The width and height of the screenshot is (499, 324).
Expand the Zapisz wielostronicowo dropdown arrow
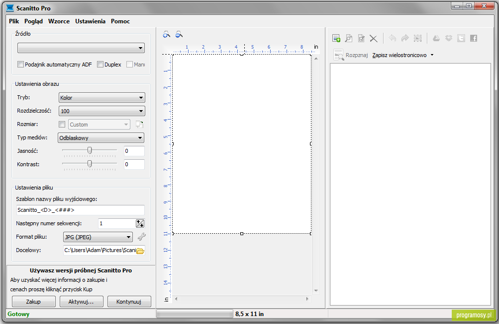click(x=432, y=55)
